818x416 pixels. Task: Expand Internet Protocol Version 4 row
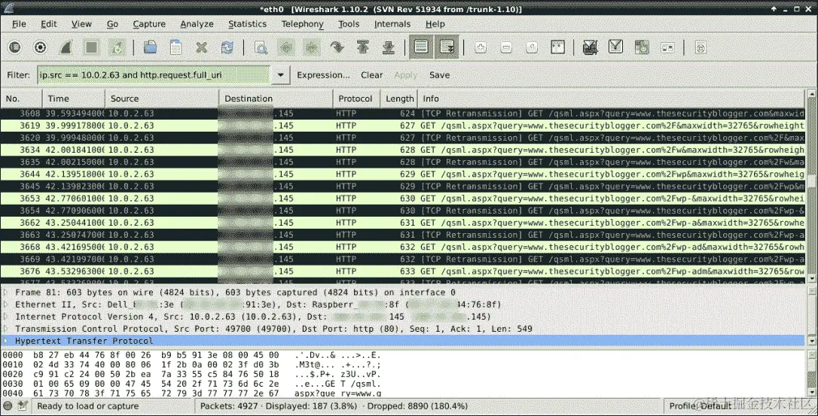point(6,317)
